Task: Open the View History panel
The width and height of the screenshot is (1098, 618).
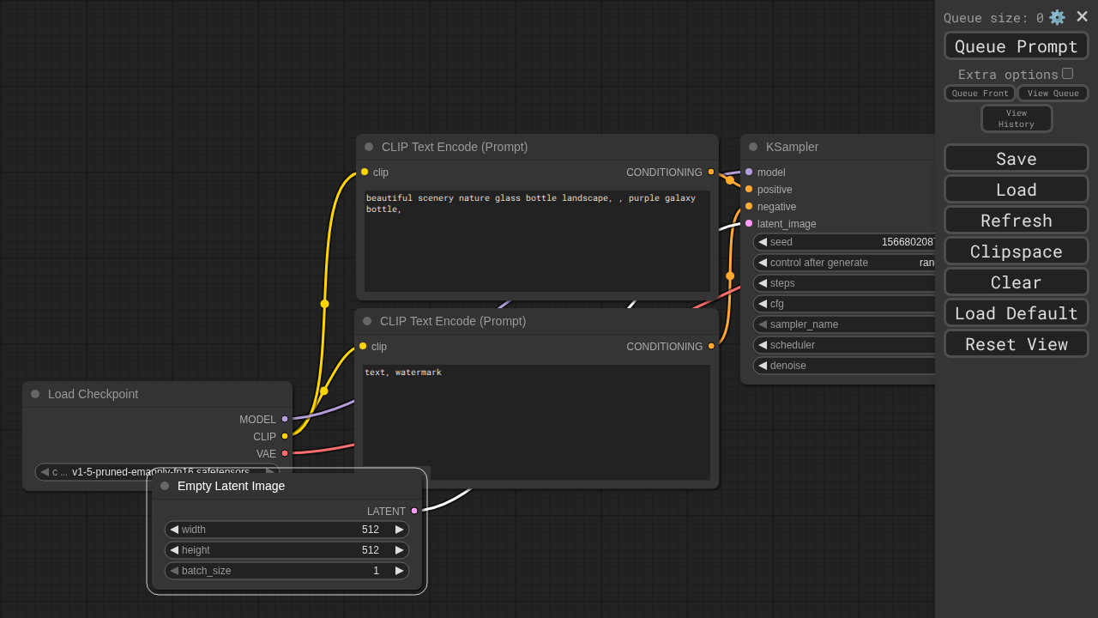Action: 1016,118
